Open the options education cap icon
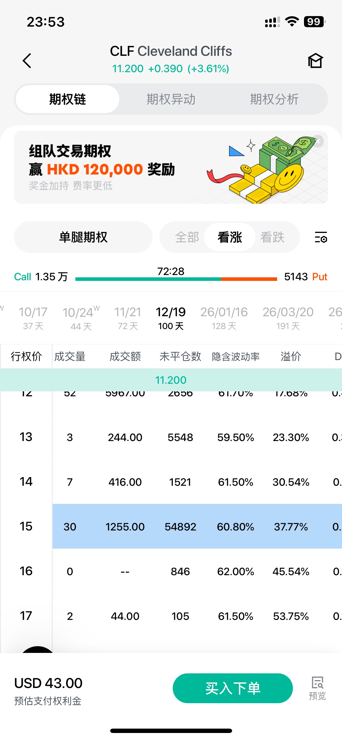 click(x=315, y=61)
